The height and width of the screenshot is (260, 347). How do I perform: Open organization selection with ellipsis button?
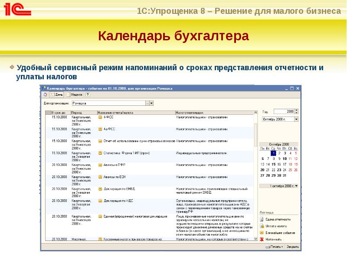coord(147,103)
